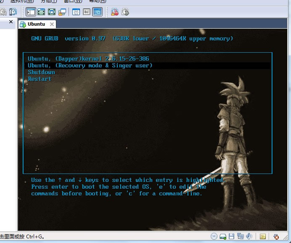Select Ubuntu Dapper kernel boot entry
Screen dimensions: 291x243
(x=88, y=59)
